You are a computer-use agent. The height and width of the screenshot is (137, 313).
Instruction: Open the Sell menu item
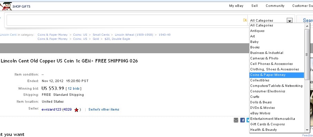coord(255,6)
